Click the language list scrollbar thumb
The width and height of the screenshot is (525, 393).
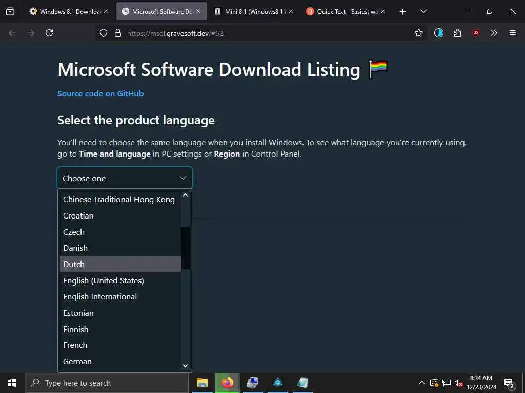[x=185, y=248]
